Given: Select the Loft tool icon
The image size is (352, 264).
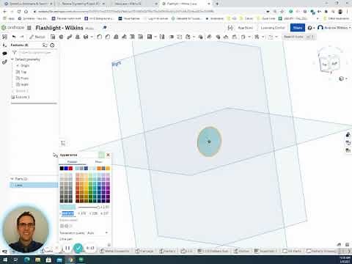Looking at the screenshot, I should click(78, 37).
